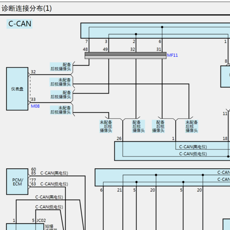This screenshot has height=230, width=230.
Task: Click the gray MF11 connector bar
Action: coord(126,56)
